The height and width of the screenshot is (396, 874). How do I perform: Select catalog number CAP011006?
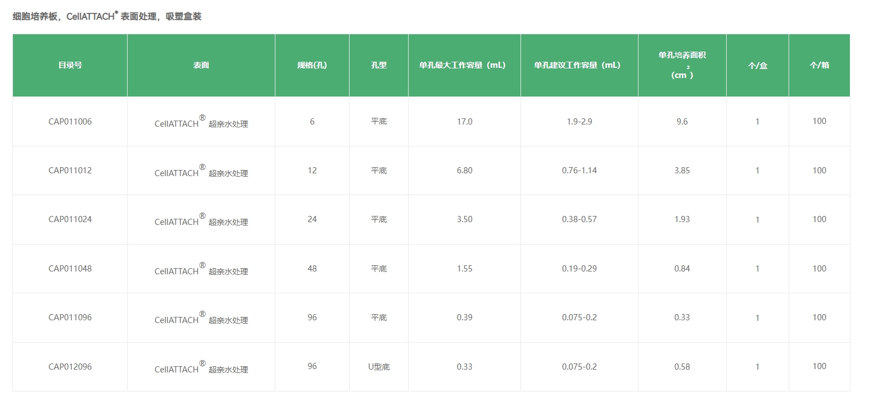click(69, 121)
